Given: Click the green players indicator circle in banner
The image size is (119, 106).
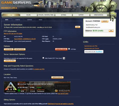Looking at the screenshot, I should 19,90.
